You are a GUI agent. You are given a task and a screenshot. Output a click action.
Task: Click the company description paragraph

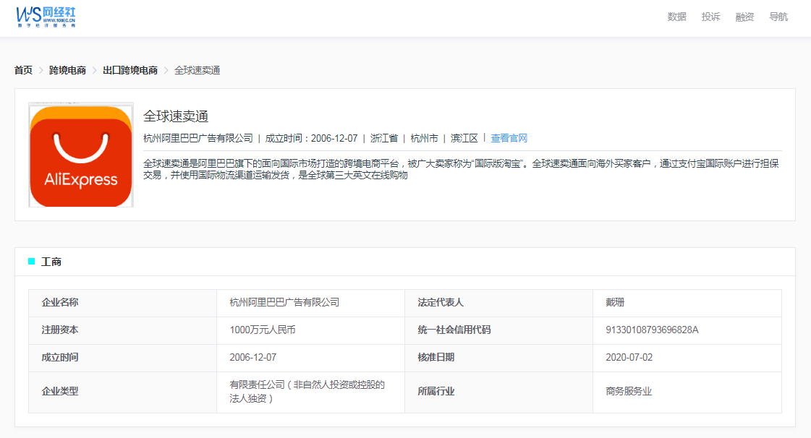coord(462,169)
